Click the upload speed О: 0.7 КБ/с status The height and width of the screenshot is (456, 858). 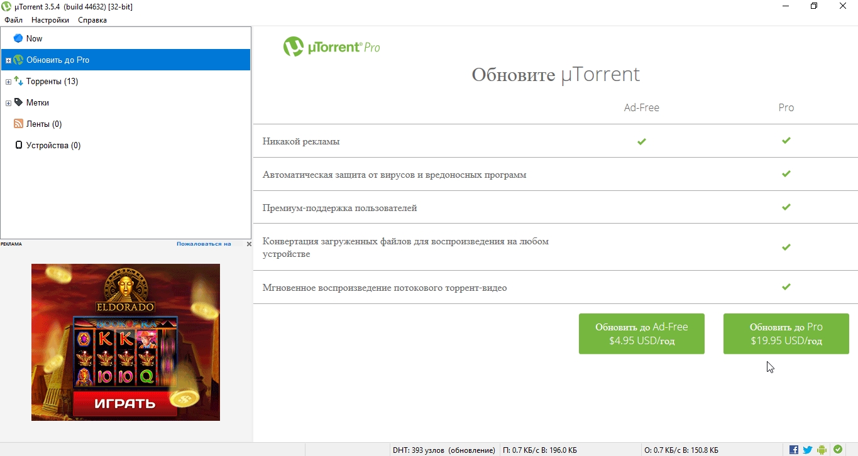(x=682, y=450)
